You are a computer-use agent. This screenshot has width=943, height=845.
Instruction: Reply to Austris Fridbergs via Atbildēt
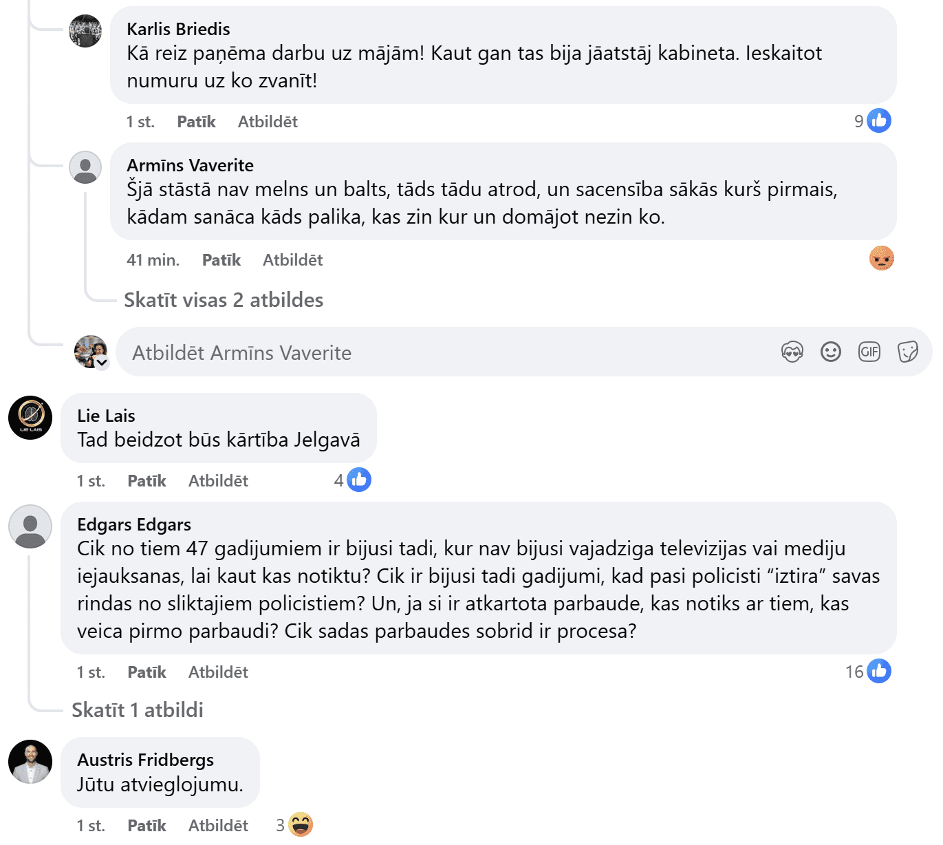(218, 826)
